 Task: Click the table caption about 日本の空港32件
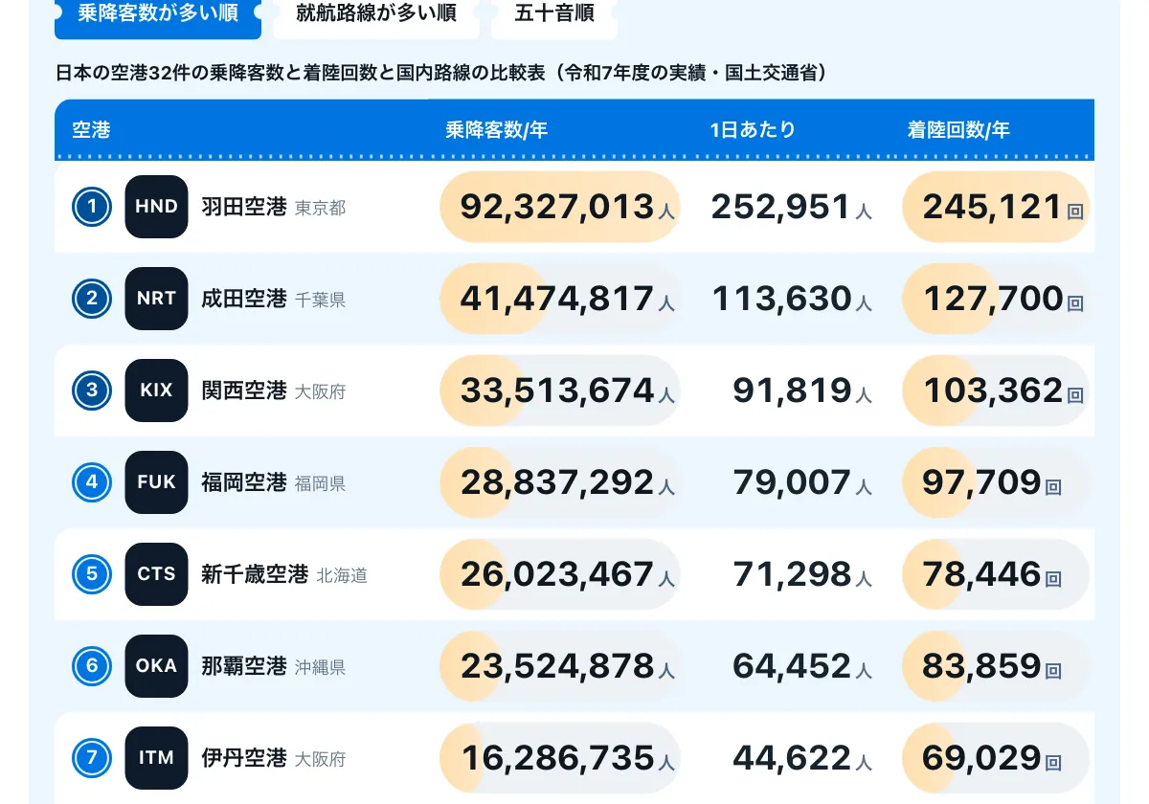click(x=441, y=73)
